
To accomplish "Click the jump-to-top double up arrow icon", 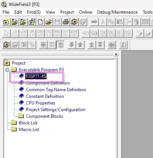I will point(92,45).
